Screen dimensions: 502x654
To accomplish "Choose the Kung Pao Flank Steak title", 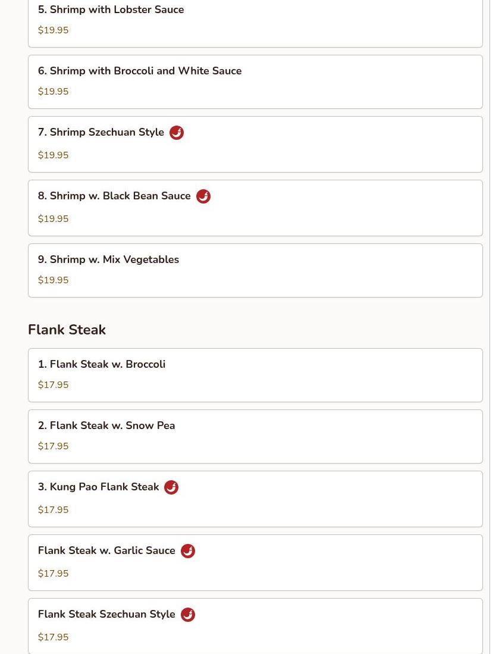I will (x=98, y=487).
